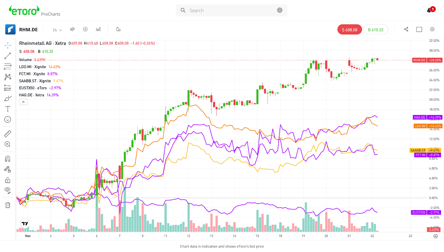Select the EUSTX50 · eToro legend entry
The image size is (444, 252).
pos(40,88)
